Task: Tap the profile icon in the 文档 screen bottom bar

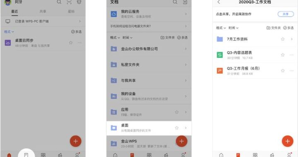Action: tap(183, 155)
